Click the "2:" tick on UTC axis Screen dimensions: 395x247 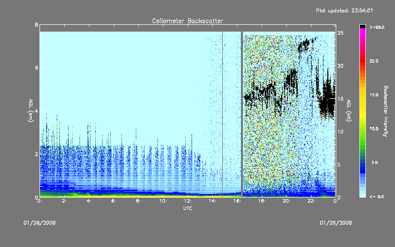[64, 201]
